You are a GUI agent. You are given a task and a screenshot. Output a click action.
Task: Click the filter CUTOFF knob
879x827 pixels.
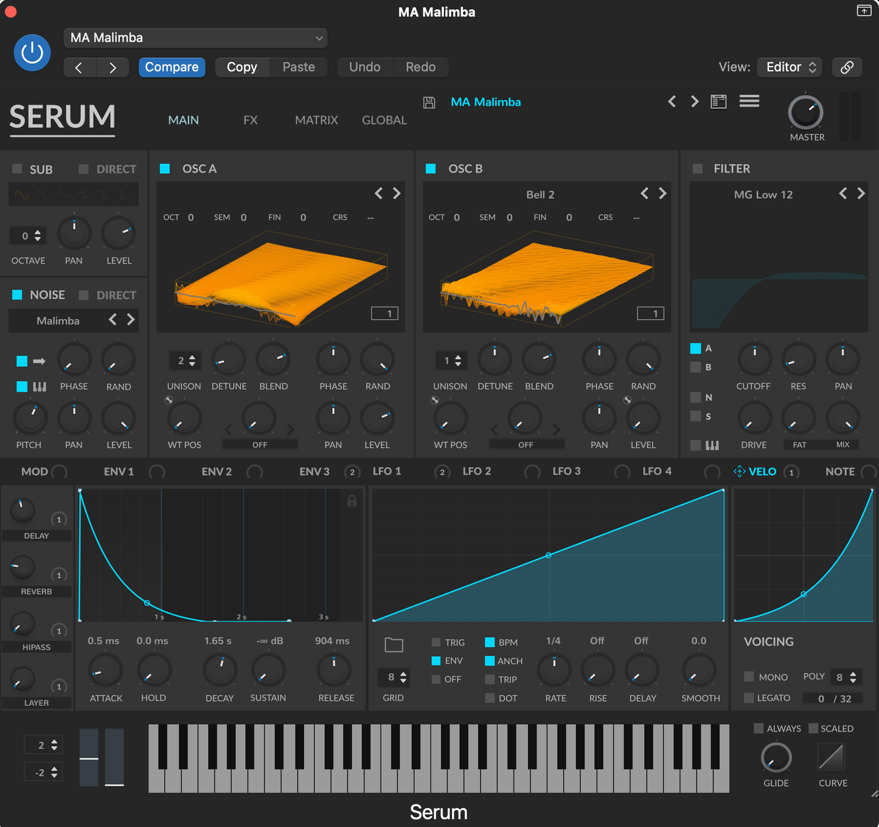[x=754, y=359]
